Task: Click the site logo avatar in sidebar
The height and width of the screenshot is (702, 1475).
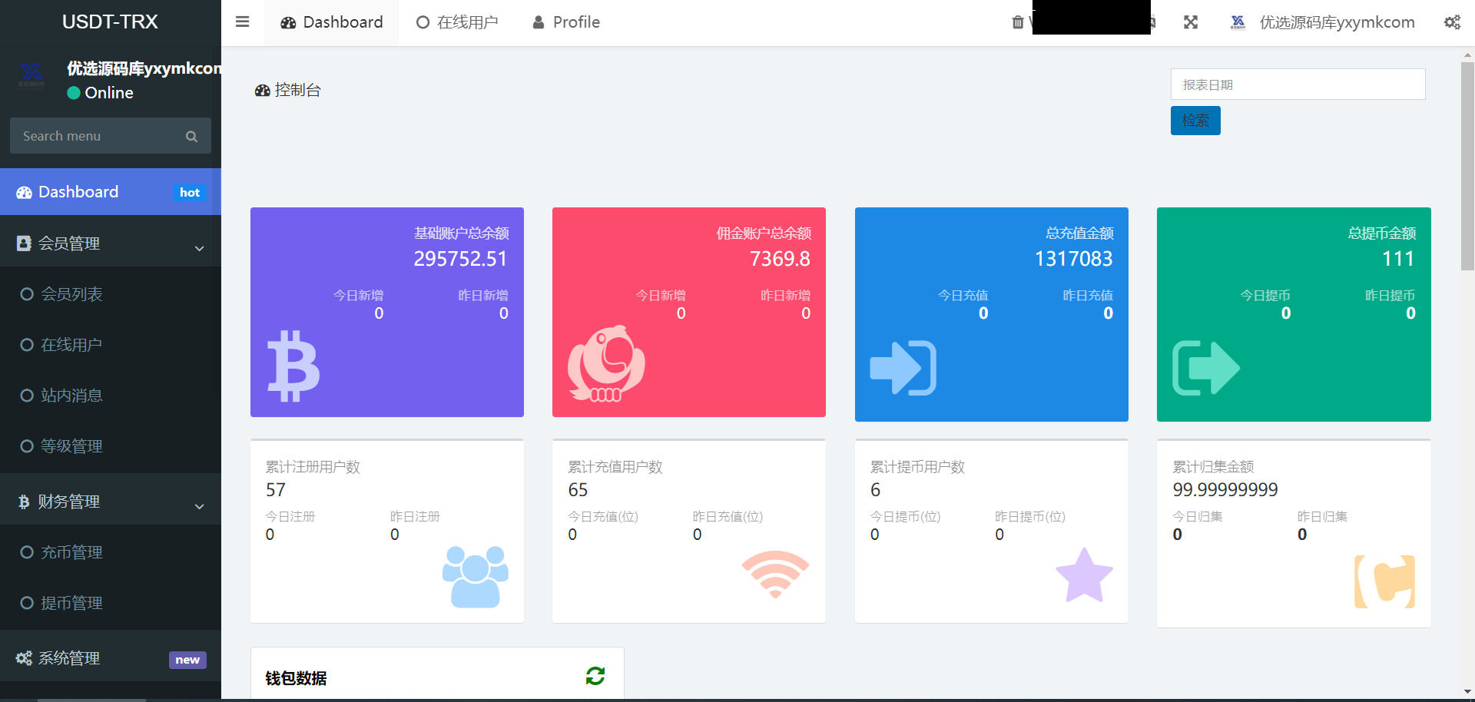Action: tap(32, 75)
